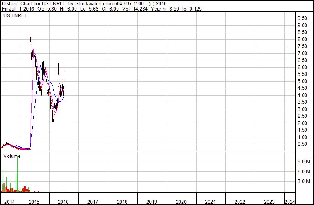Click the 8.50 price axis value
This screenshot has height=205, width=314.
[302, 32]
